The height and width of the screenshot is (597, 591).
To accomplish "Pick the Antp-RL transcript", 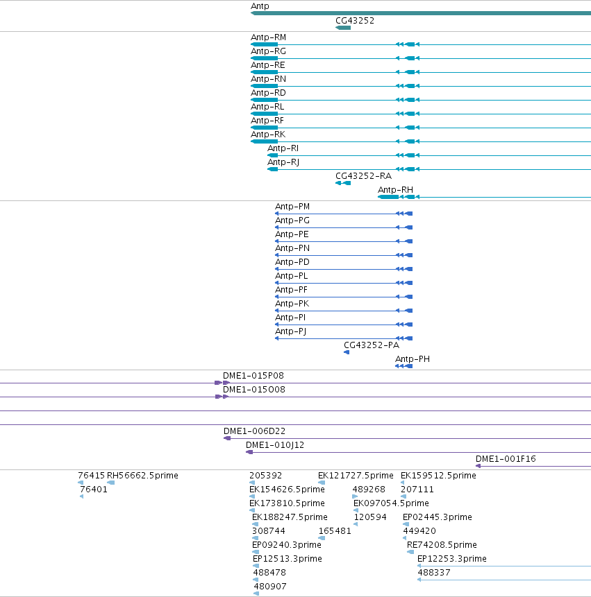I will (267, 107).
